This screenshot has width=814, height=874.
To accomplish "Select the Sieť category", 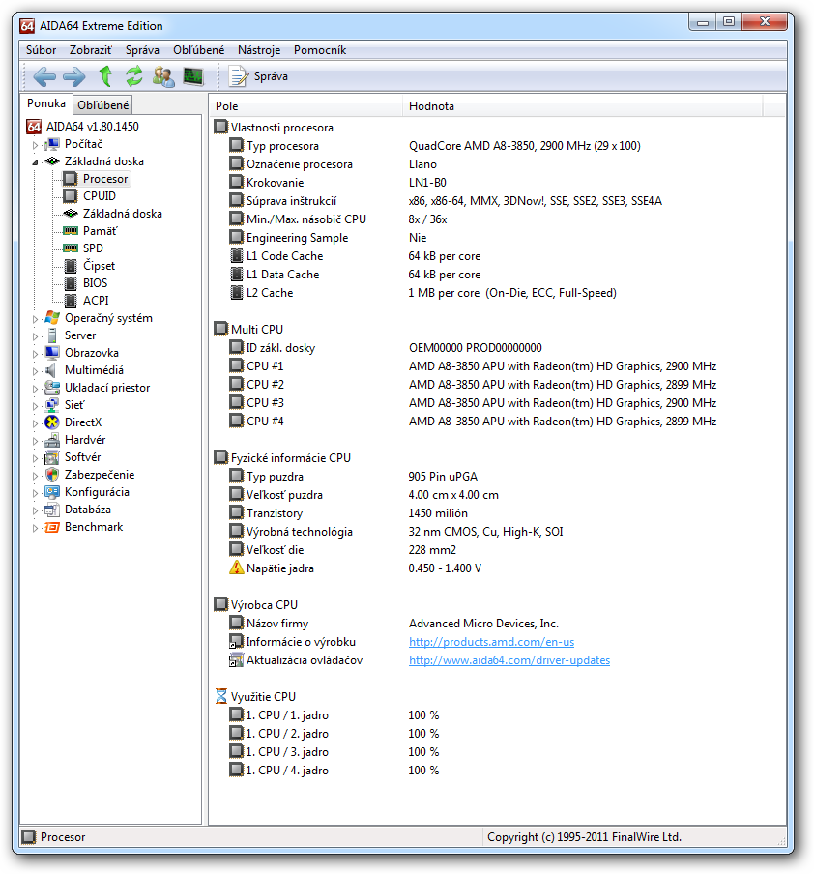I will click(74, 405).
